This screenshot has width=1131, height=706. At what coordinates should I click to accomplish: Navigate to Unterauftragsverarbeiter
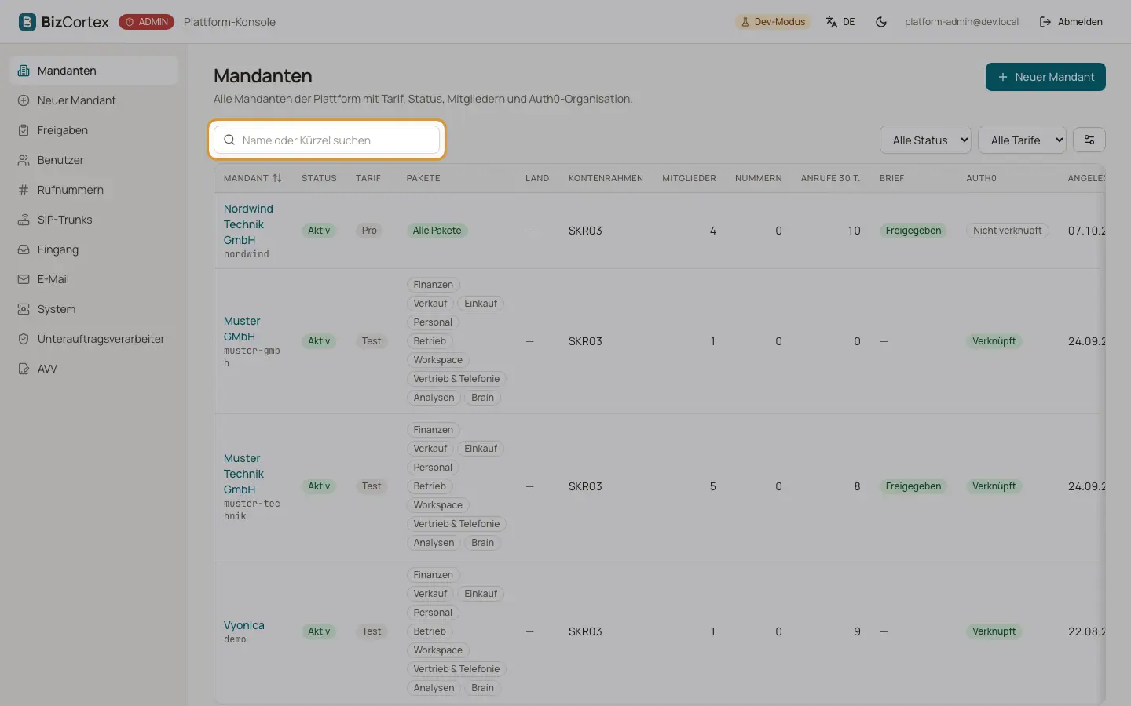coord(94,339)
